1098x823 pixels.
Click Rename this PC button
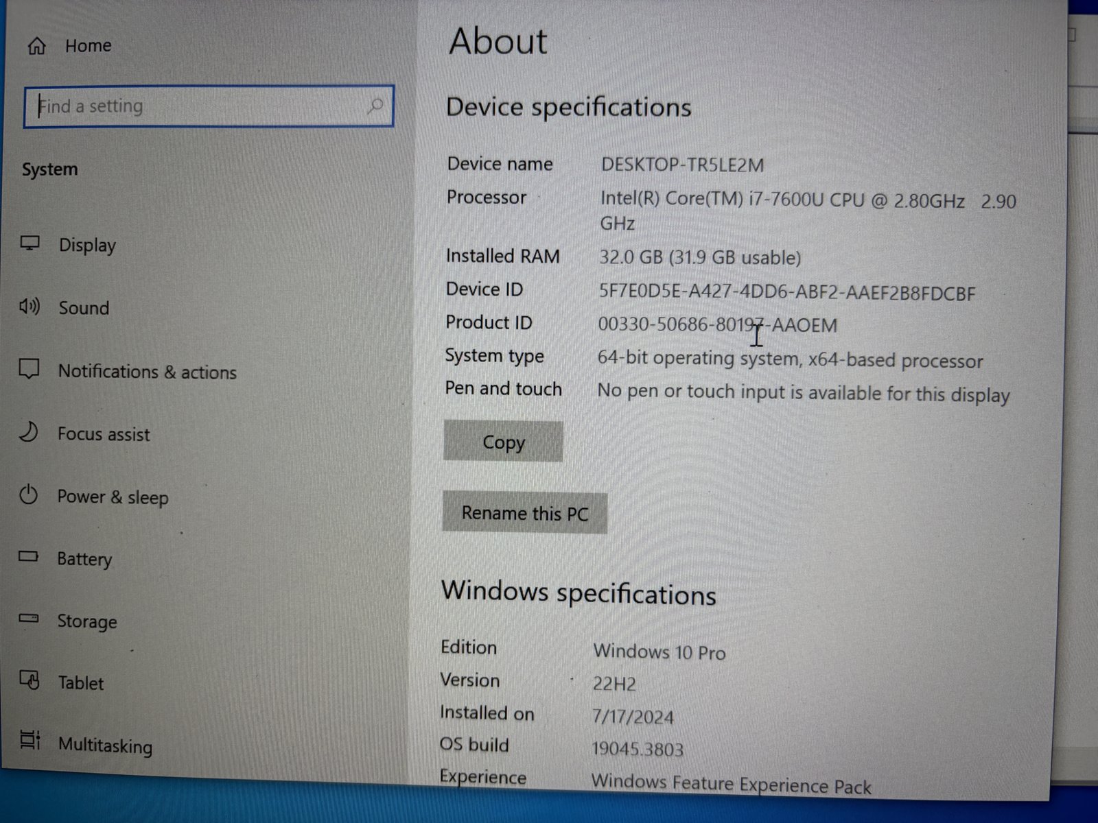pyautogui.click(x=525, y=513)
